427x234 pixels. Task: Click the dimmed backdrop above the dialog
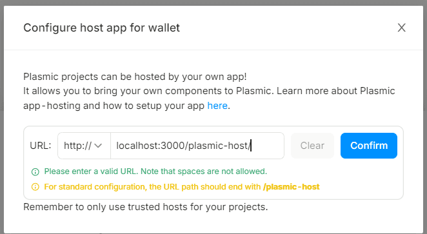pos(213,3)
